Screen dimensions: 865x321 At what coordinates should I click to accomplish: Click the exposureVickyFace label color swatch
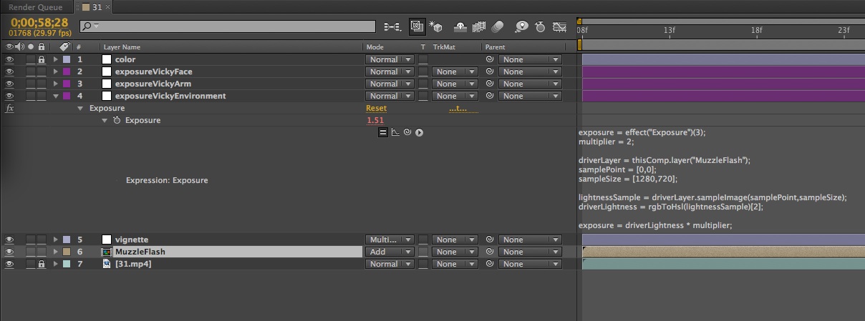click(x=67, y=71)
